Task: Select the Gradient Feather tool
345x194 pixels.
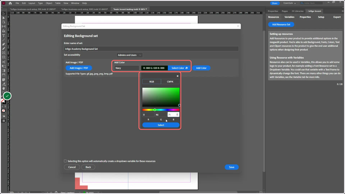Action: coord(4,75)
